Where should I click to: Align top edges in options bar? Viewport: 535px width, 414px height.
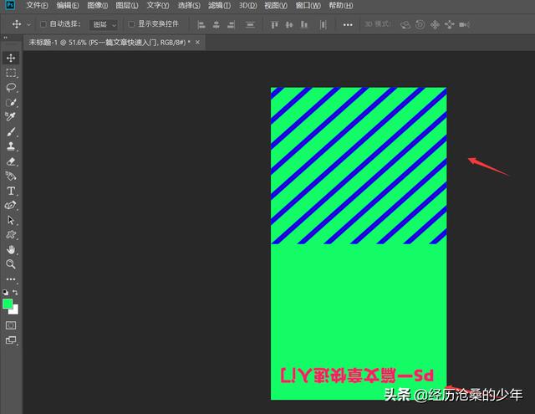(274, 24)
